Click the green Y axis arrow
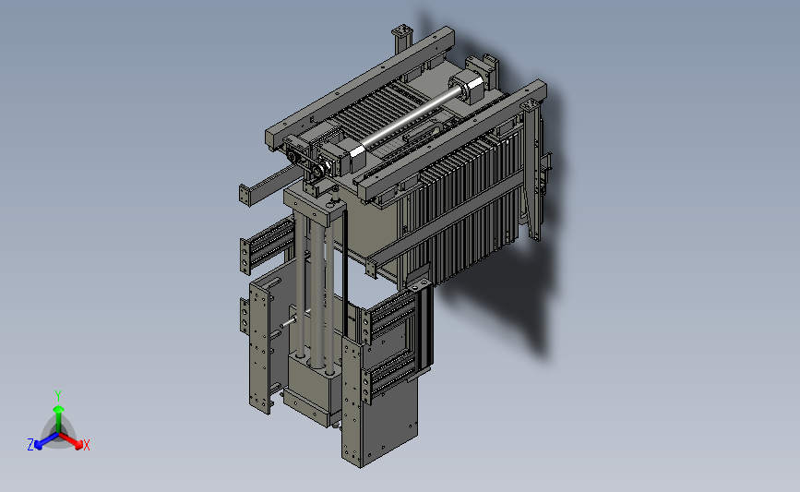Viewport: 800px width, 492px height. pos(59,418)
